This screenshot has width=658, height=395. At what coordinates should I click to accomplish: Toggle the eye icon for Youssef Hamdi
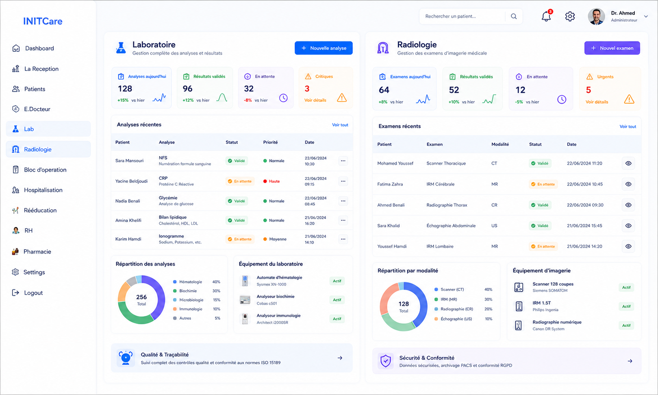[628, 246]
